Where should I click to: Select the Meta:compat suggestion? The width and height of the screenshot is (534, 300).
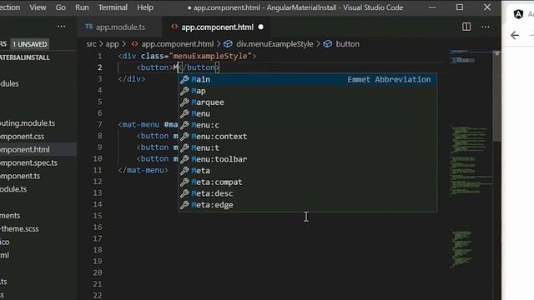pos(307,182)
